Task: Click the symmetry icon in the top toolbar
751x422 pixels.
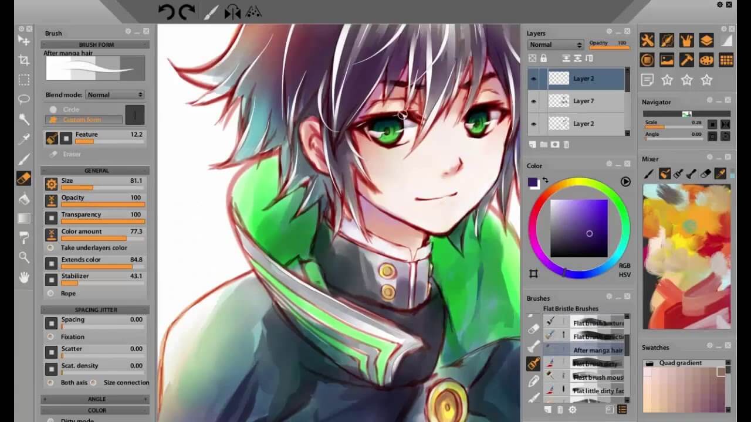Action: pos(232,12)
